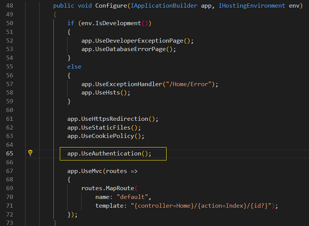Click the else keyword

74,67
